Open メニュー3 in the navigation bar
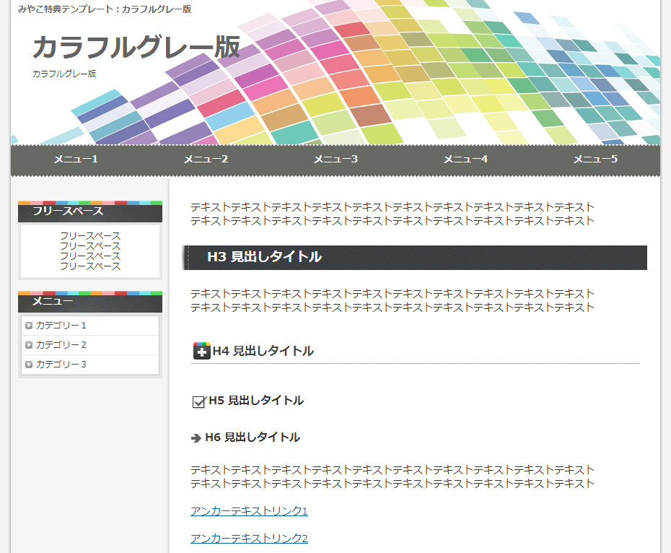Viewport: 671px width, 553px height. [335, 160]
